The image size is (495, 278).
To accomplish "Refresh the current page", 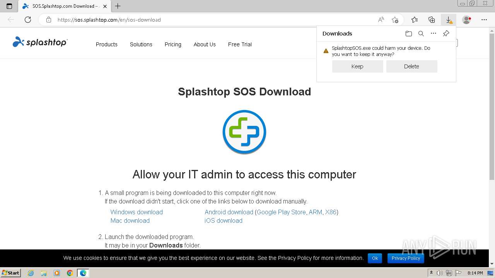I will 28,20.
